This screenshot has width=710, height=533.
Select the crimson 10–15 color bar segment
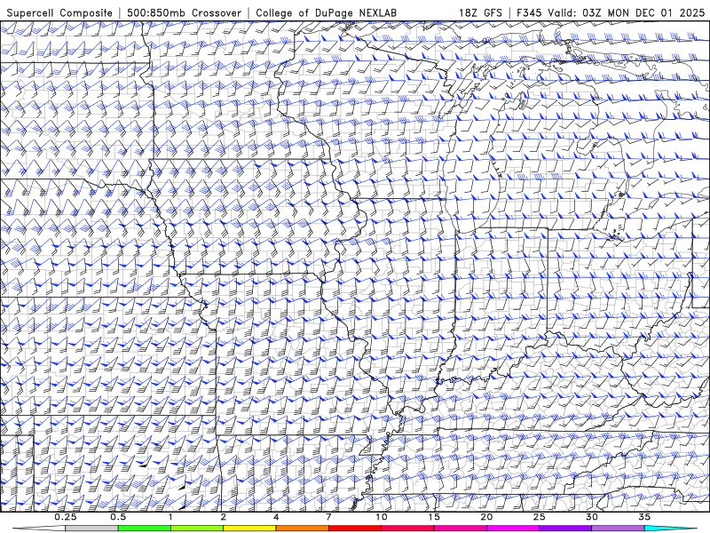click(x=407, y=529)
